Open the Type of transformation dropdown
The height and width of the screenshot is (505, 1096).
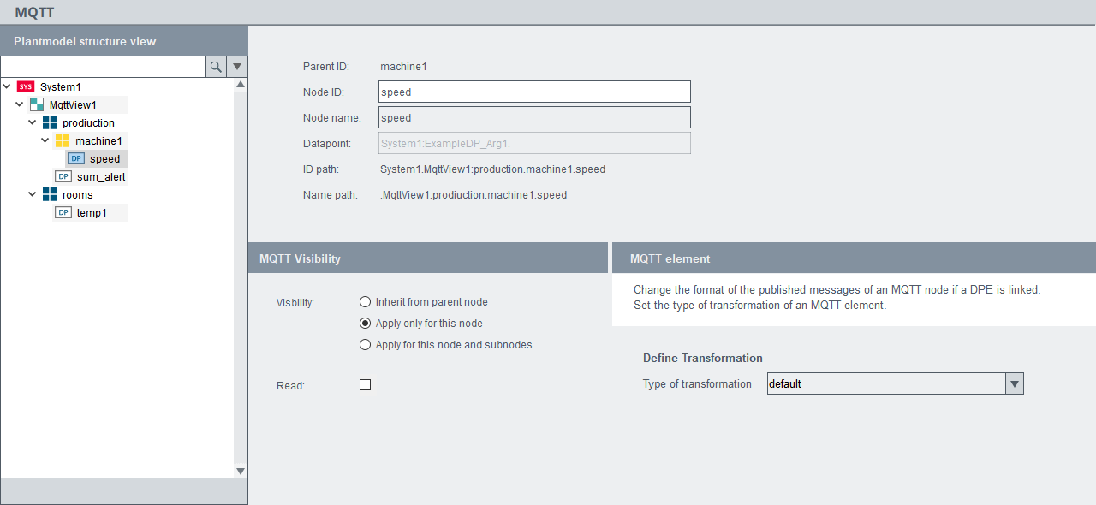point(1015,384)
